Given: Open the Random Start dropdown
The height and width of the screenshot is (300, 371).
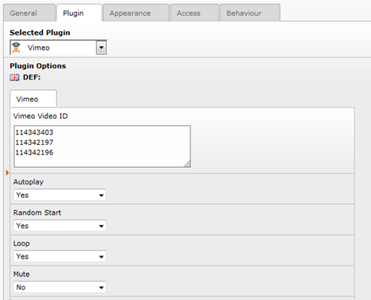Looking at the screenshot, I should click(60, 226).
